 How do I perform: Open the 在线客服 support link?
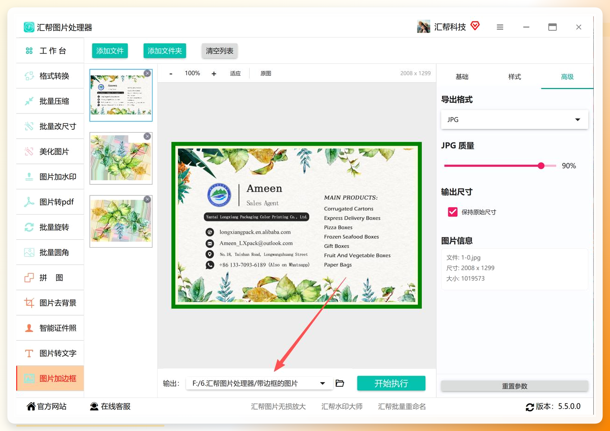[110, 406]
